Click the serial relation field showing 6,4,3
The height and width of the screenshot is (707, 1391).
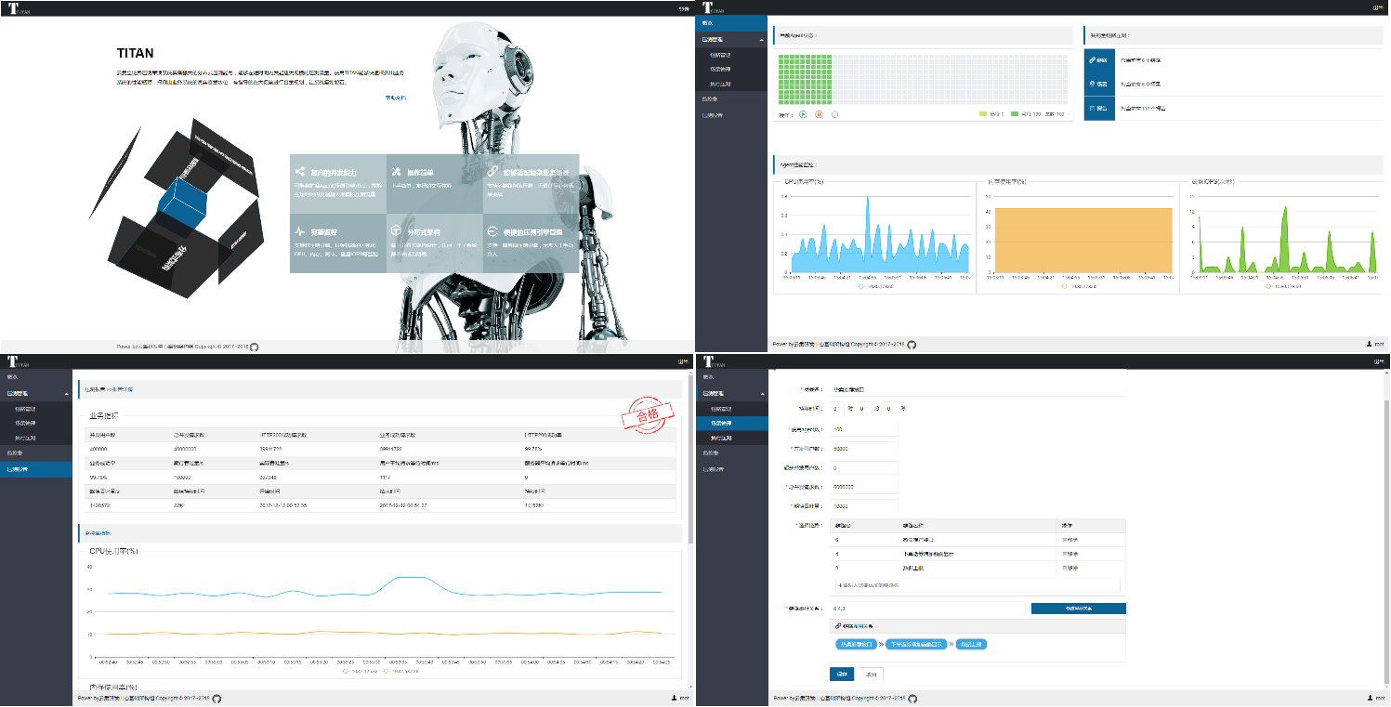coord(926,609)
